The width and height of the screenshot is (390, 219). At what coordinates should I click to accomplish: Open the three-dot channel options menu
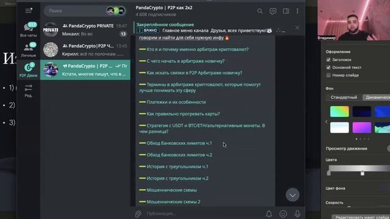click(297, 11)
